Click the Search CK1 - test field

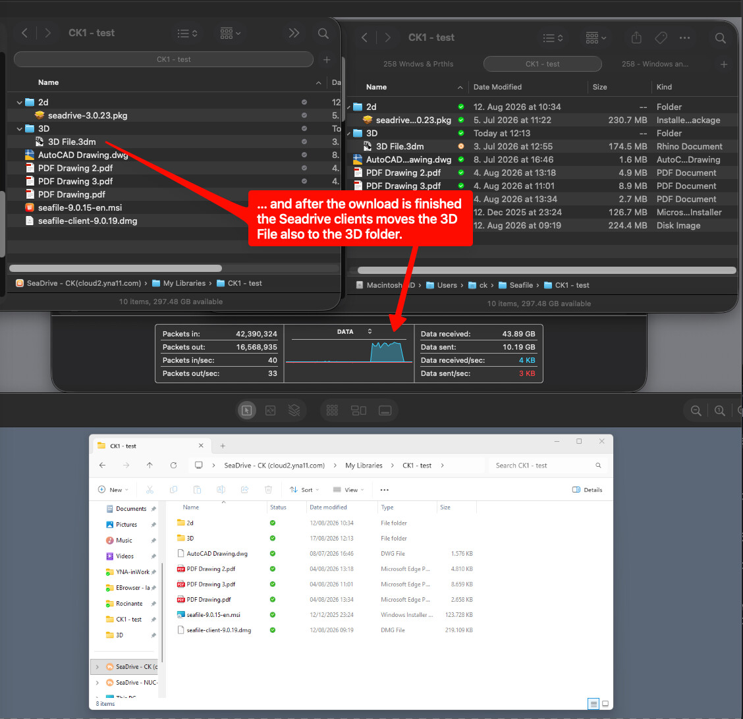coord(547,466)
